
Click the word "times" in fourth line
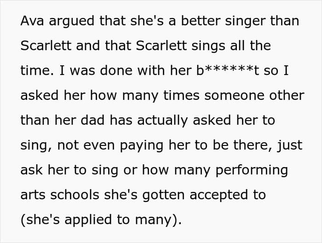click(181, 95)
